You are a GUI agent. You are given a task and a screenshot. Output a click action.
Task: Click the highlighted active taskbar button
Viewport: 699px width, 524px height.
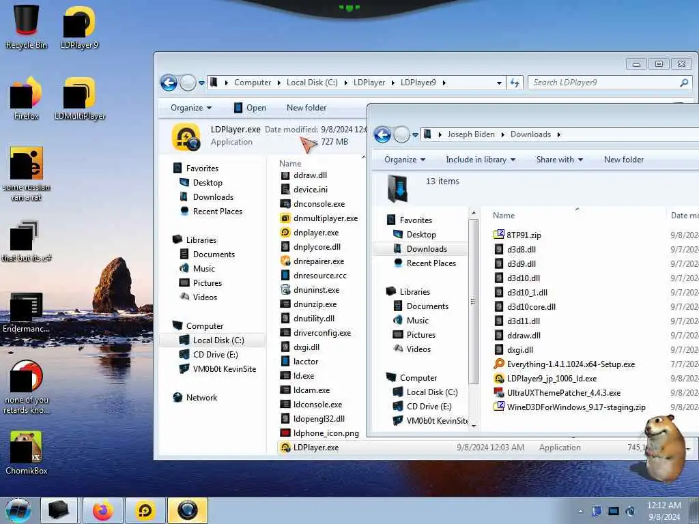point(187,510)
